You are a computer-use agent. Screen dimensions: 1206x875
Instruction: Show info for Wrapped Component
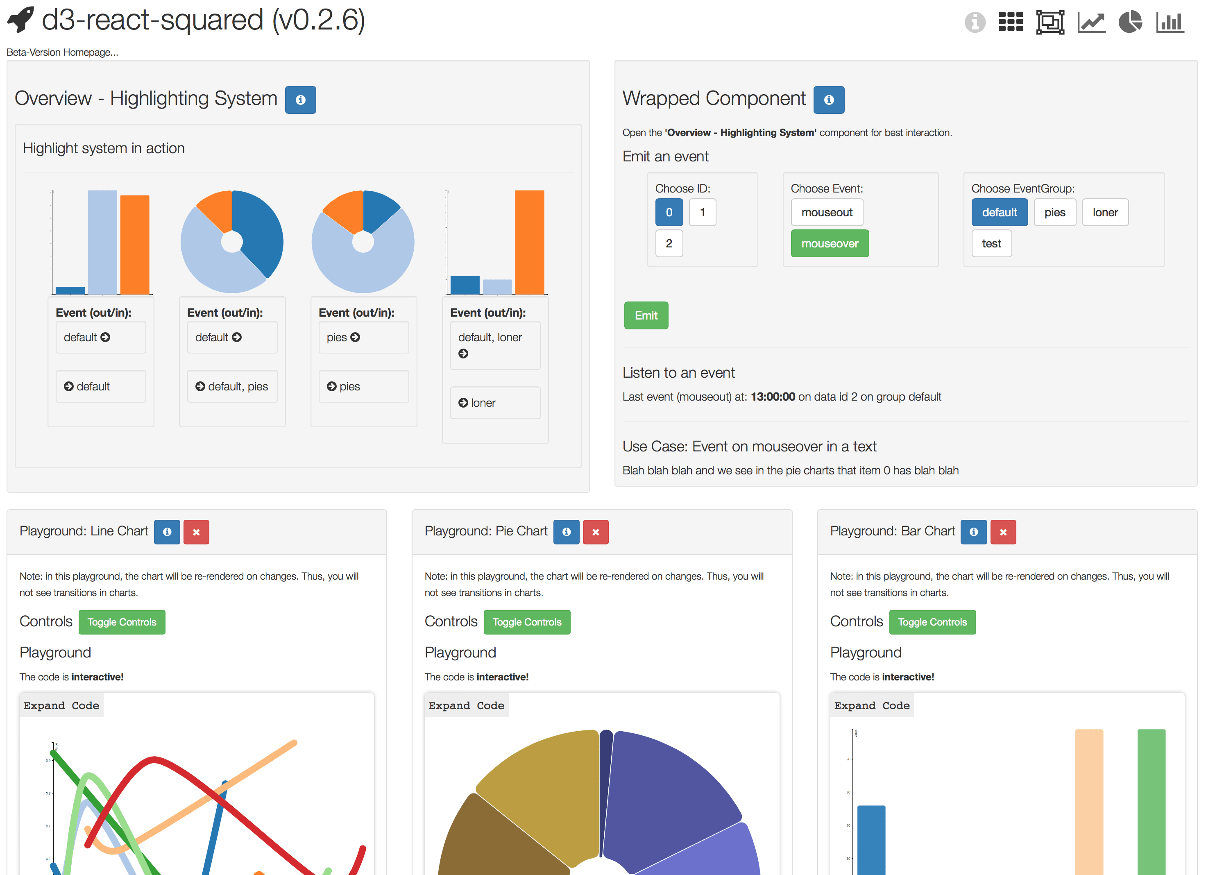click(x=828, y=100)
